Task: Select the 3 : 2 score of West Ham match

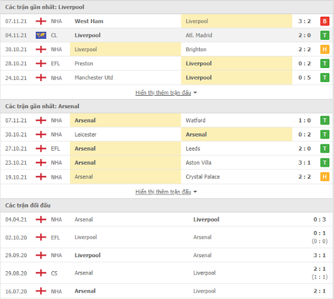Action: 304,21
